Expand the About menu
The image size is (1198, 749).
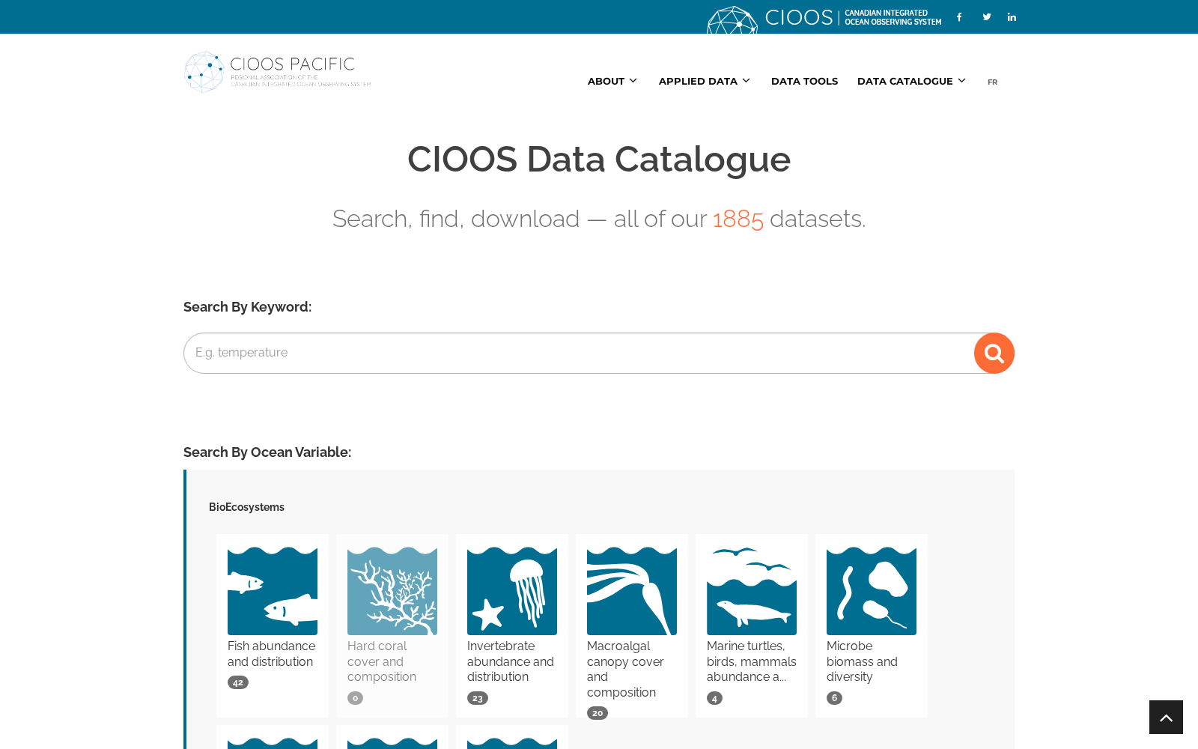[x=612, y=81]
